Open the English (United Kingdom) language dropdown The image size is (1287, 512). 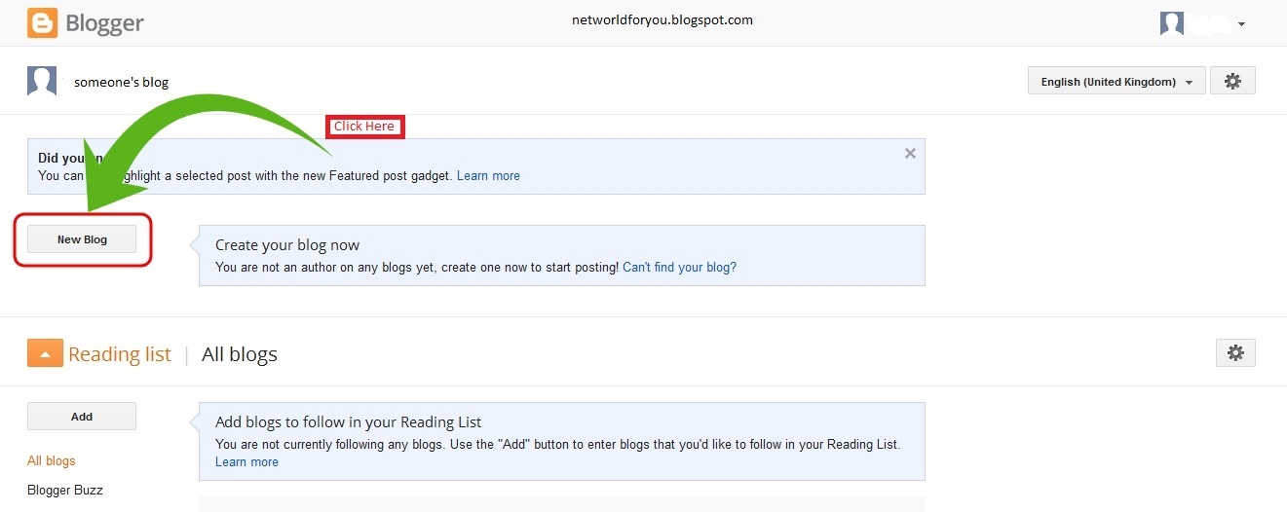[x=1117, y=82]
